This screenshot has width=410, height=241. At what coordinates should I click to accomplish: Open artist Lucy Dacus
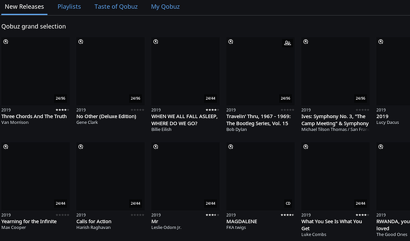point(387,122)
